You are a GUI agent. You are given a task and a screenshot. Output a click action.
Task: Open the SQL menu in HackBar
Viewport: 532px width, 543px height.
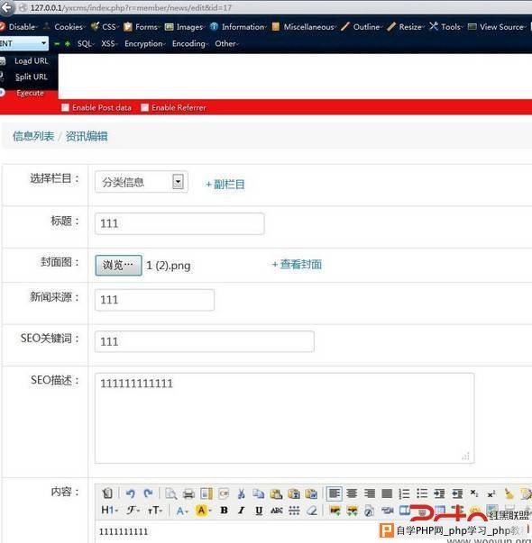tap(86, 43)
